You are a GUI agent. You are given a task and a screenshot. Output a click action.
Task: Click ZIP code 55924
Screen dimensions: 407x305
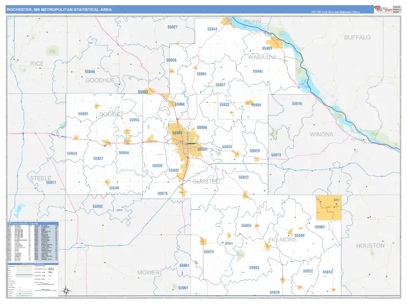tap(72, 154)
